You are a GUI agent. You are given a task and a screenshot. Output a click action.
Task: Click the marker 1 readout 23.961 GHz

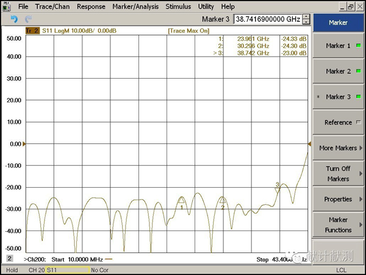253,38
